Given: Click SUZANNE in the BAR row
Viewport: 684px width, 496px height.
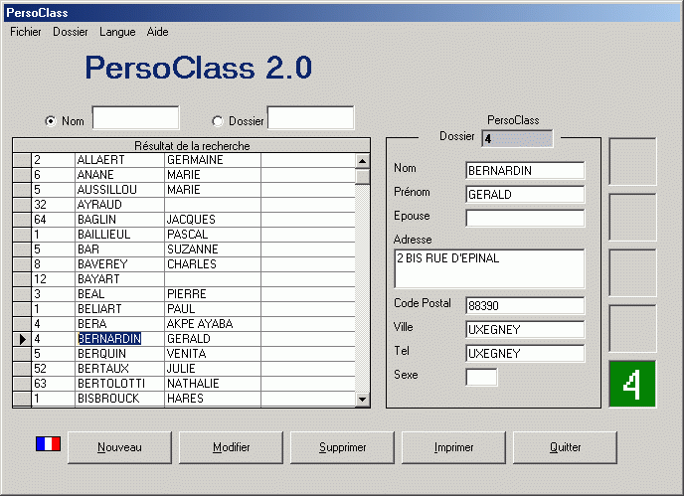Looking at the screenshot, I should pos(193,249).
